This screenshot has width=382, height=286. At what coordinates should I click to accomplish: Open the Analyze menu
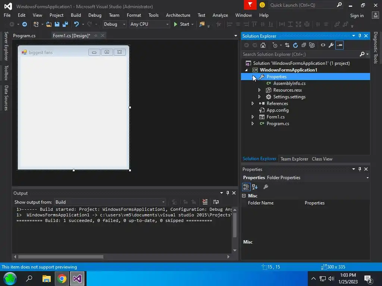[x=220, y=15]
